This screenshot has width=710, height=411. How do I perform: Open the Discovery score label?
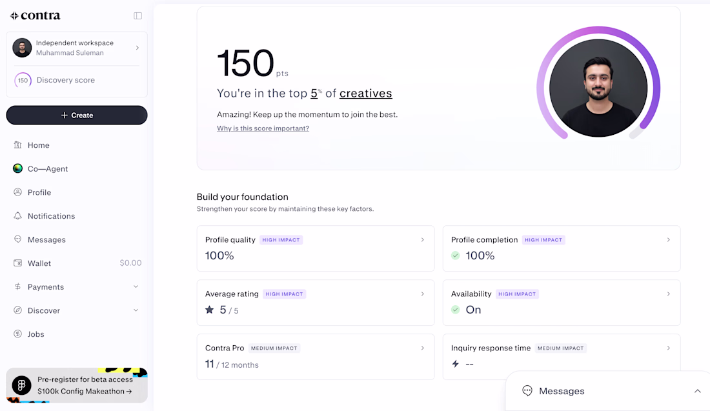click(x=66, y=80)
